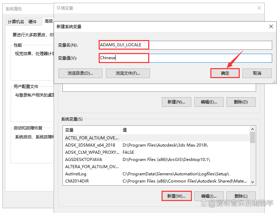Screen dimensions: 279x213
Task: Click 编辑(I) to edit a system variable
Action: tap(209, 196)
